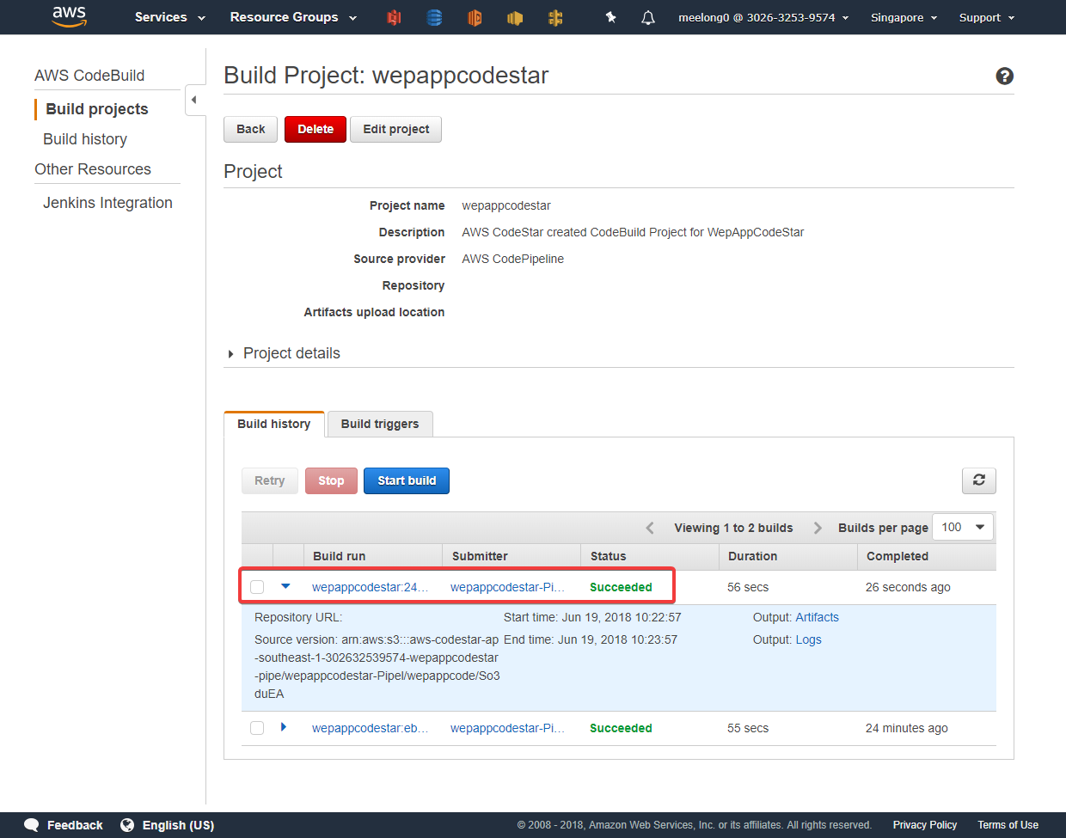The width and height of the screenshot is (1066, 838).
Task: Open the wepappcodestar:eb build run link
Action: (x=371, y=728)
